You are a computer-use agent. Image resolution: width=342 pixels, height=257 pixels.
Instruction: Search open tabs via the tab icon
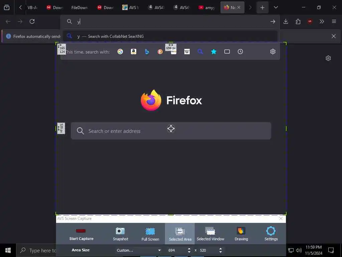(x=227, y=52)
